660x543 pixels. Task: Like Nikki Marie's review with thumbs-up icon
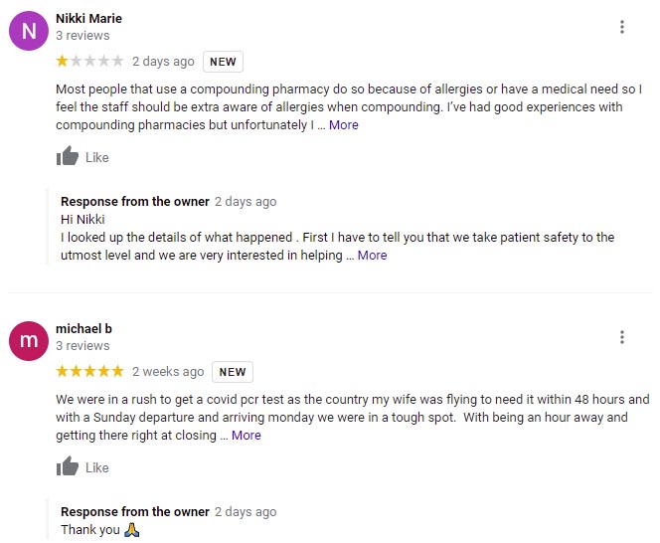(68, 156)
